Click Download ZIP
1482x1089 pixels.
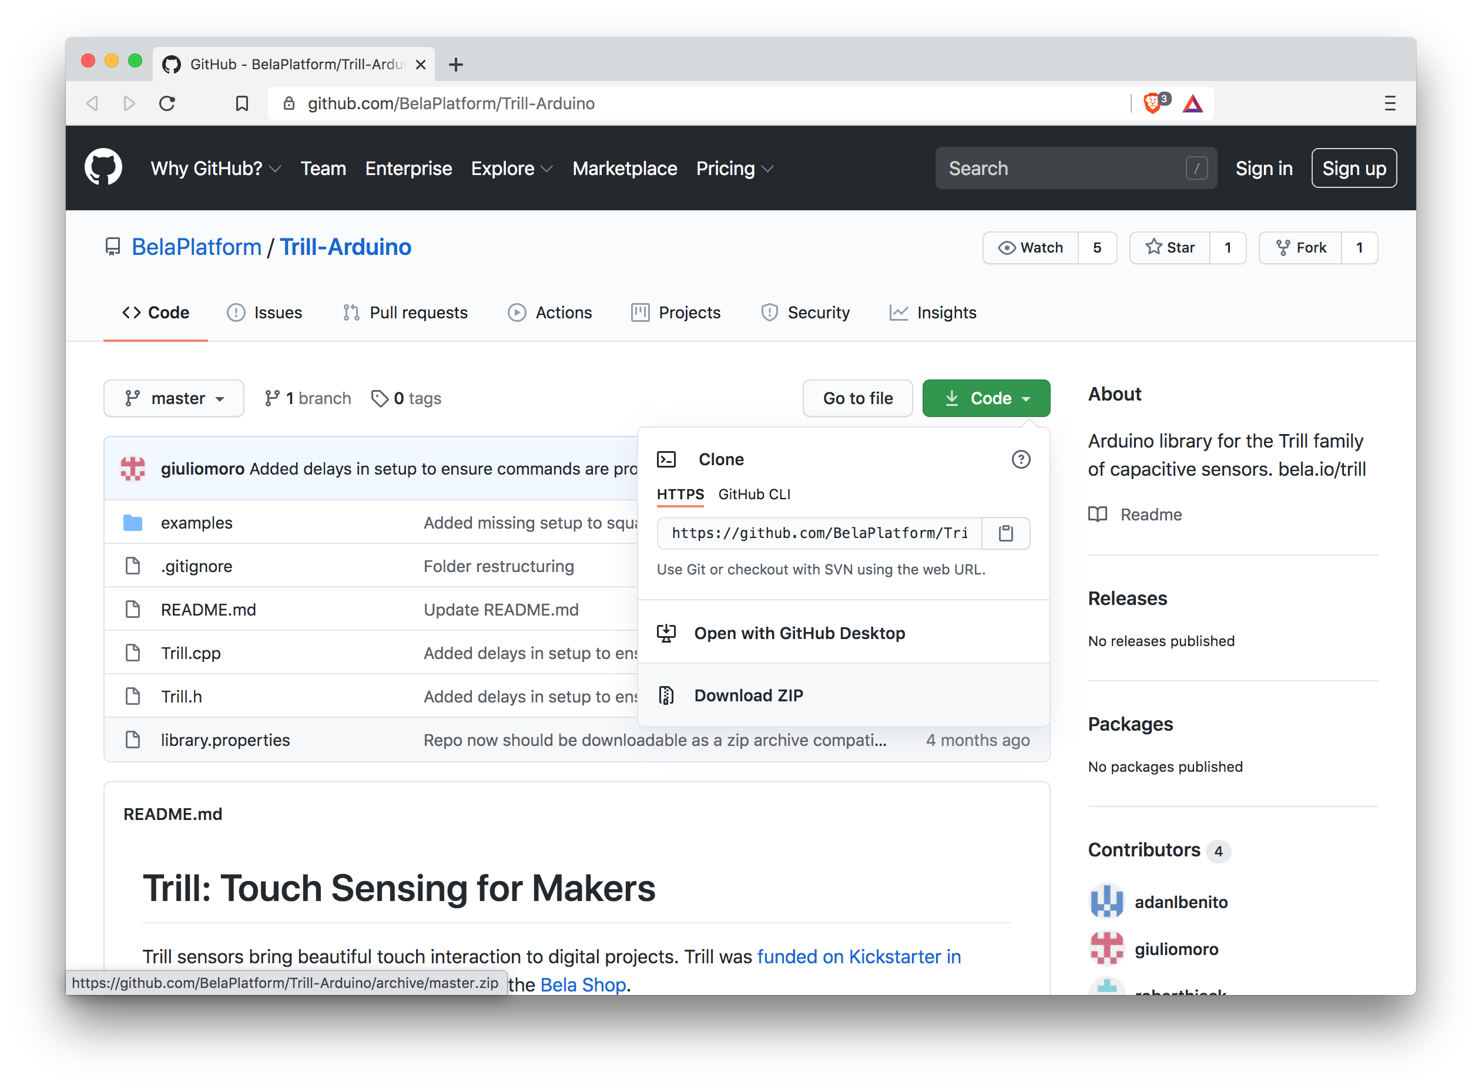pyautogui.click(x=844, y=695)
